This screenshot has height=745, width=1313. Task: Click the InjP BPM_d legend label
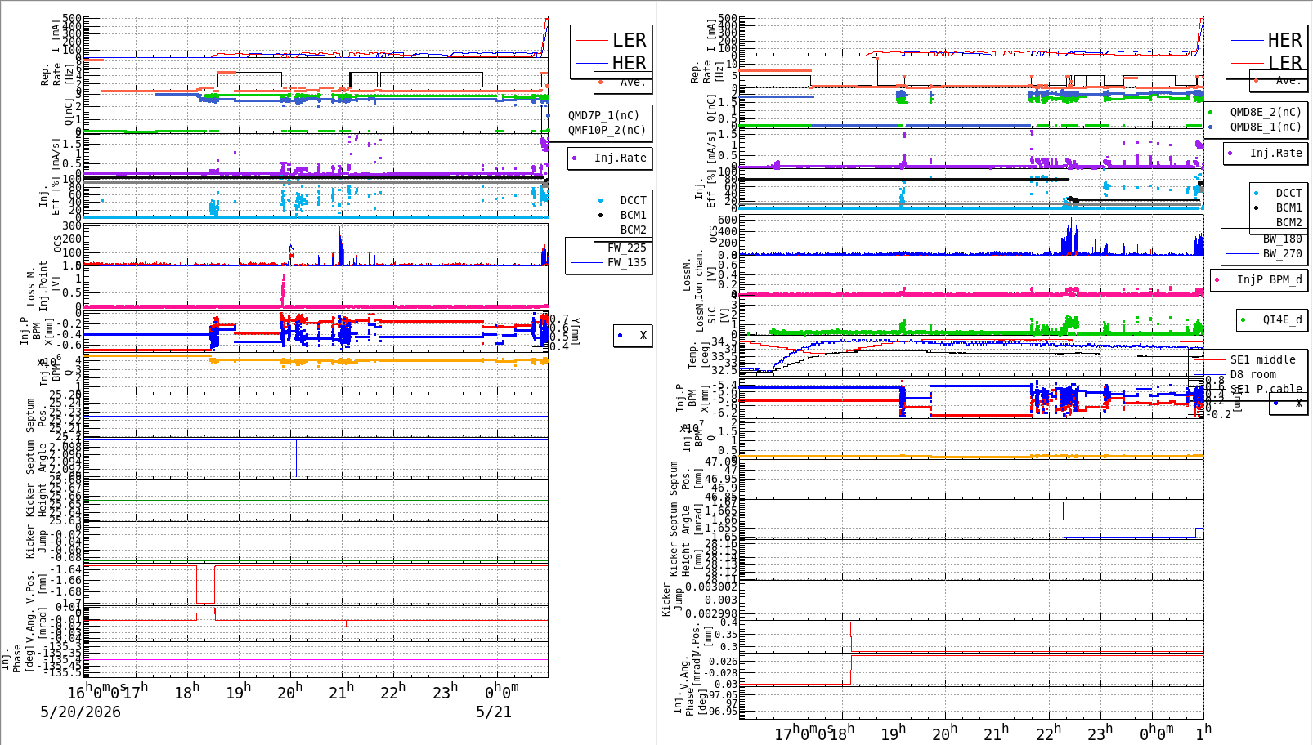[1270, 279]
